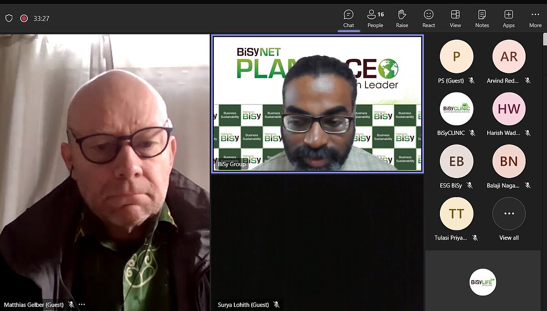
Task: Select the Harish Wad participant avatar
Action: (509, 109)
